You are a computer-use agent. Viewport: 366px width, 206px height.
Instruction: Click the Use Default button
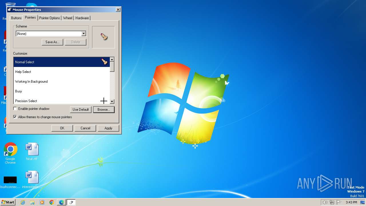pyautogui.click(x=81, y=110)
